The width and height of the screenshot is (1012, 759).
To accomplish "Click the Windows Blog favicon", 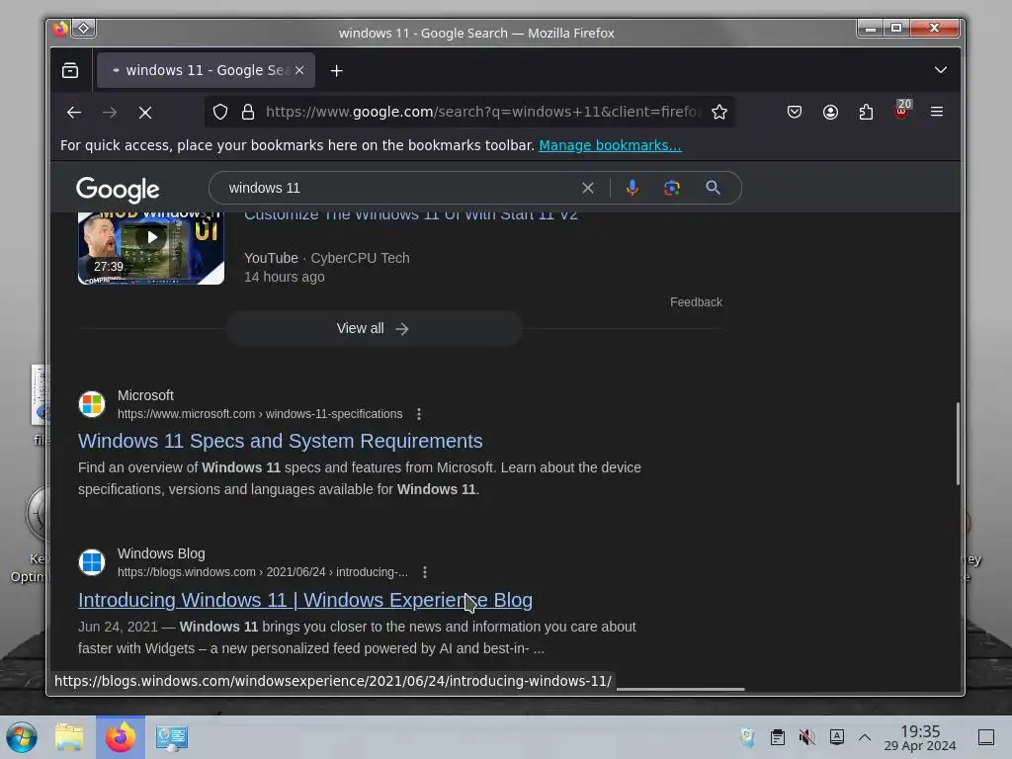I will (92, 562).
